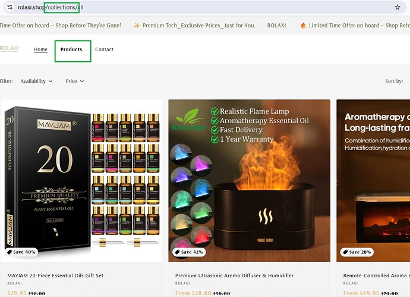Open site information icon beside the URL
410x297 pixels.
[x=10, y=7]
